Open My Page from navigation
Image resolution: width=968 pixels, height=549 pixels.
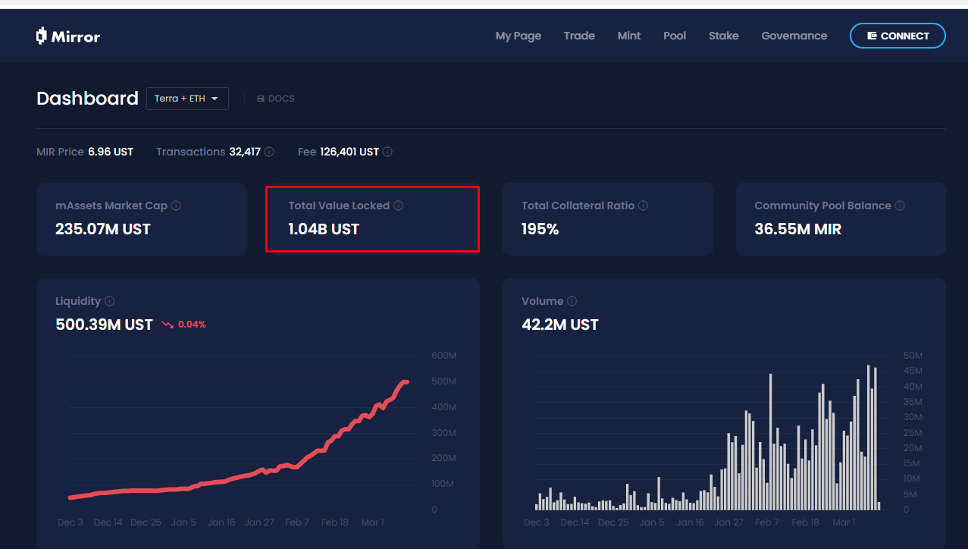point(518,36)
